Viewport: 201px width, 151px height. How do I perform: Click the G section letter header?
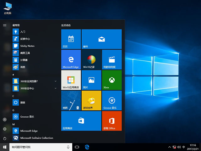13,110
